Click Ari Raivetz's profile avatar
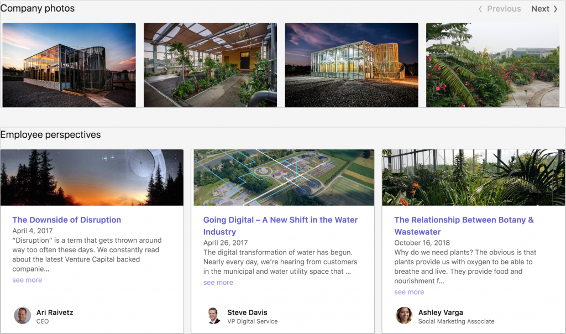The image size is (566, 334). click(22, 316)
